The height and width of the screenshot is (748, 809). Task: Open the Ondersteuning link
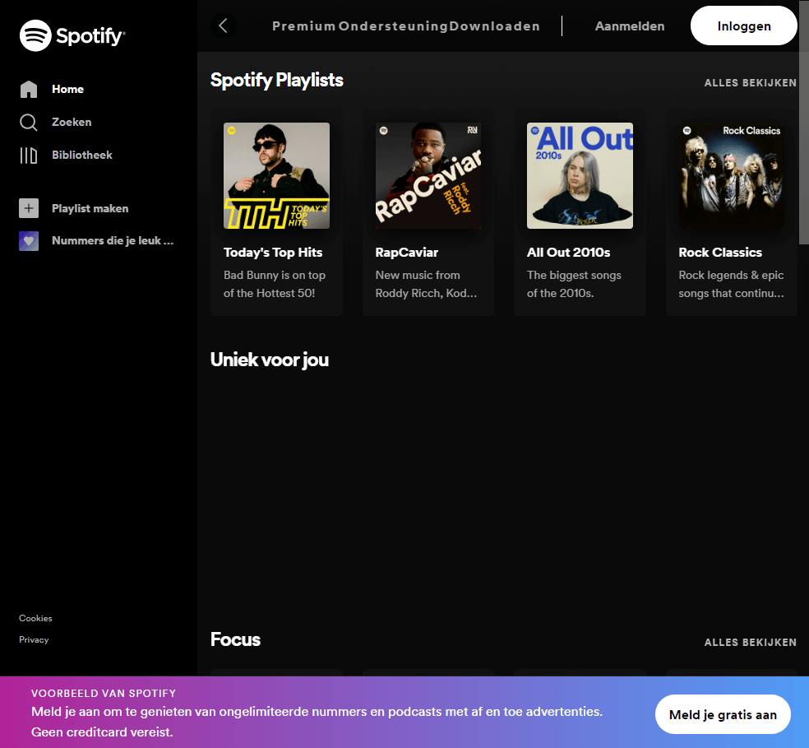(x=393, y=26)
